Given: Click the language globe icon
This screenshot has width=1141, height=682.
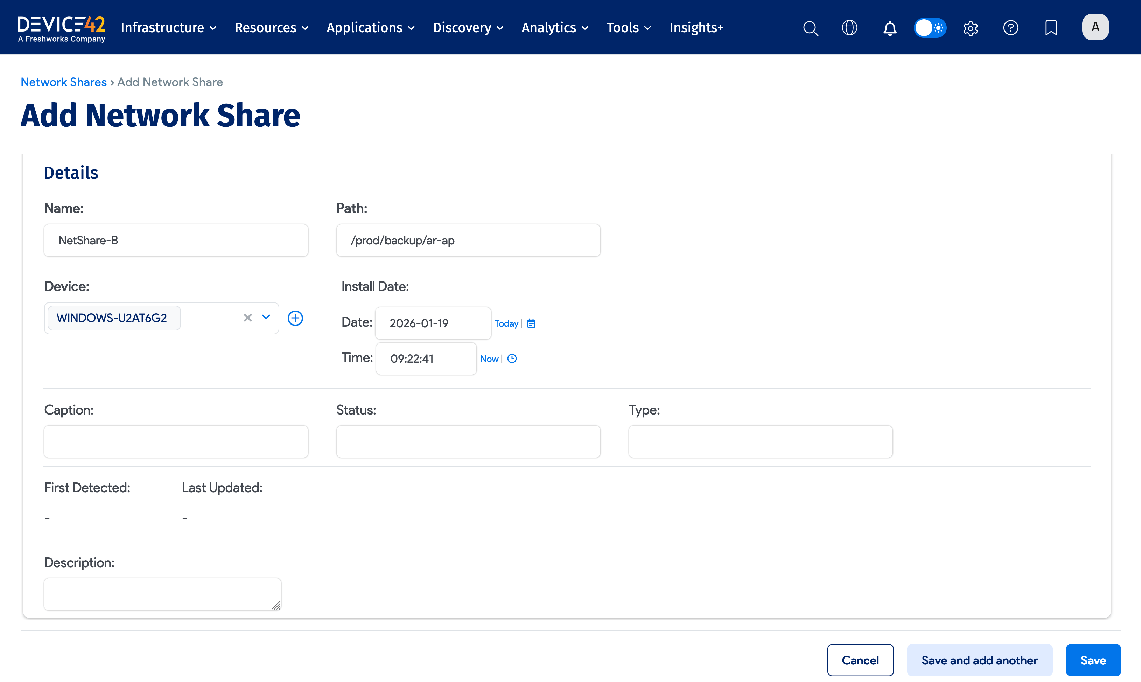Looking at the screenshot, I should pos(849,28).
